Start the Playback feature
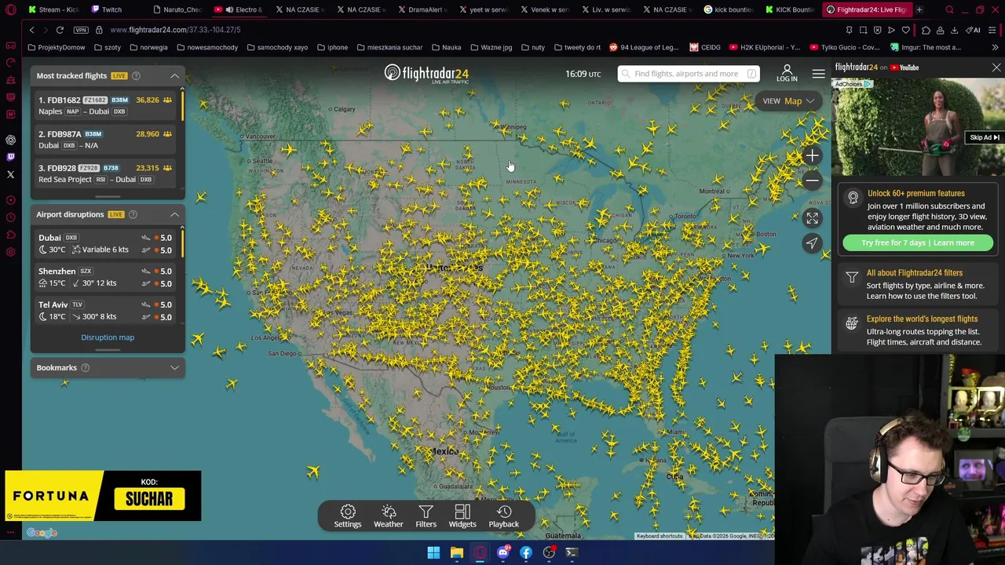Image resolution: width=1005 pixels, height=565 pixels. coord(504,516)
